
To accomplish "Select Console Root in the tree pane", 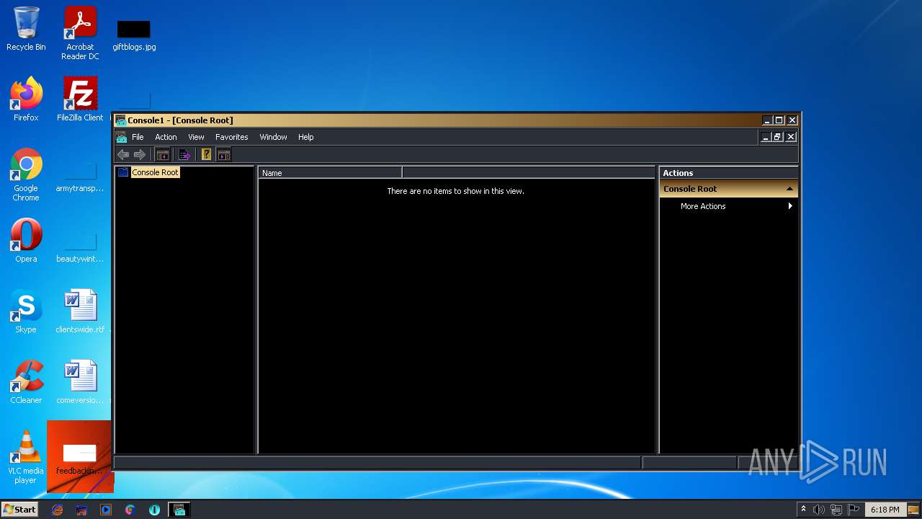I will tap(155, 172).
